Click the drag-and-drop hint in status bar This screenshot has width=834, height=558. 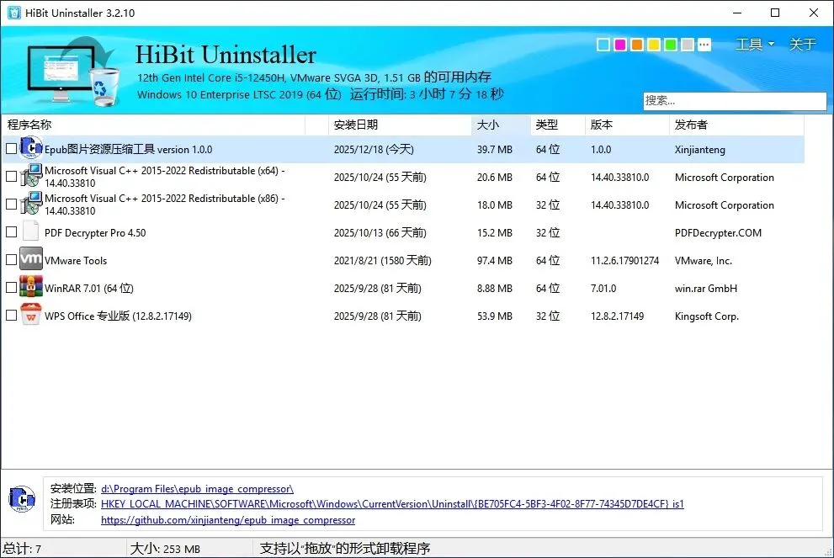345,549
